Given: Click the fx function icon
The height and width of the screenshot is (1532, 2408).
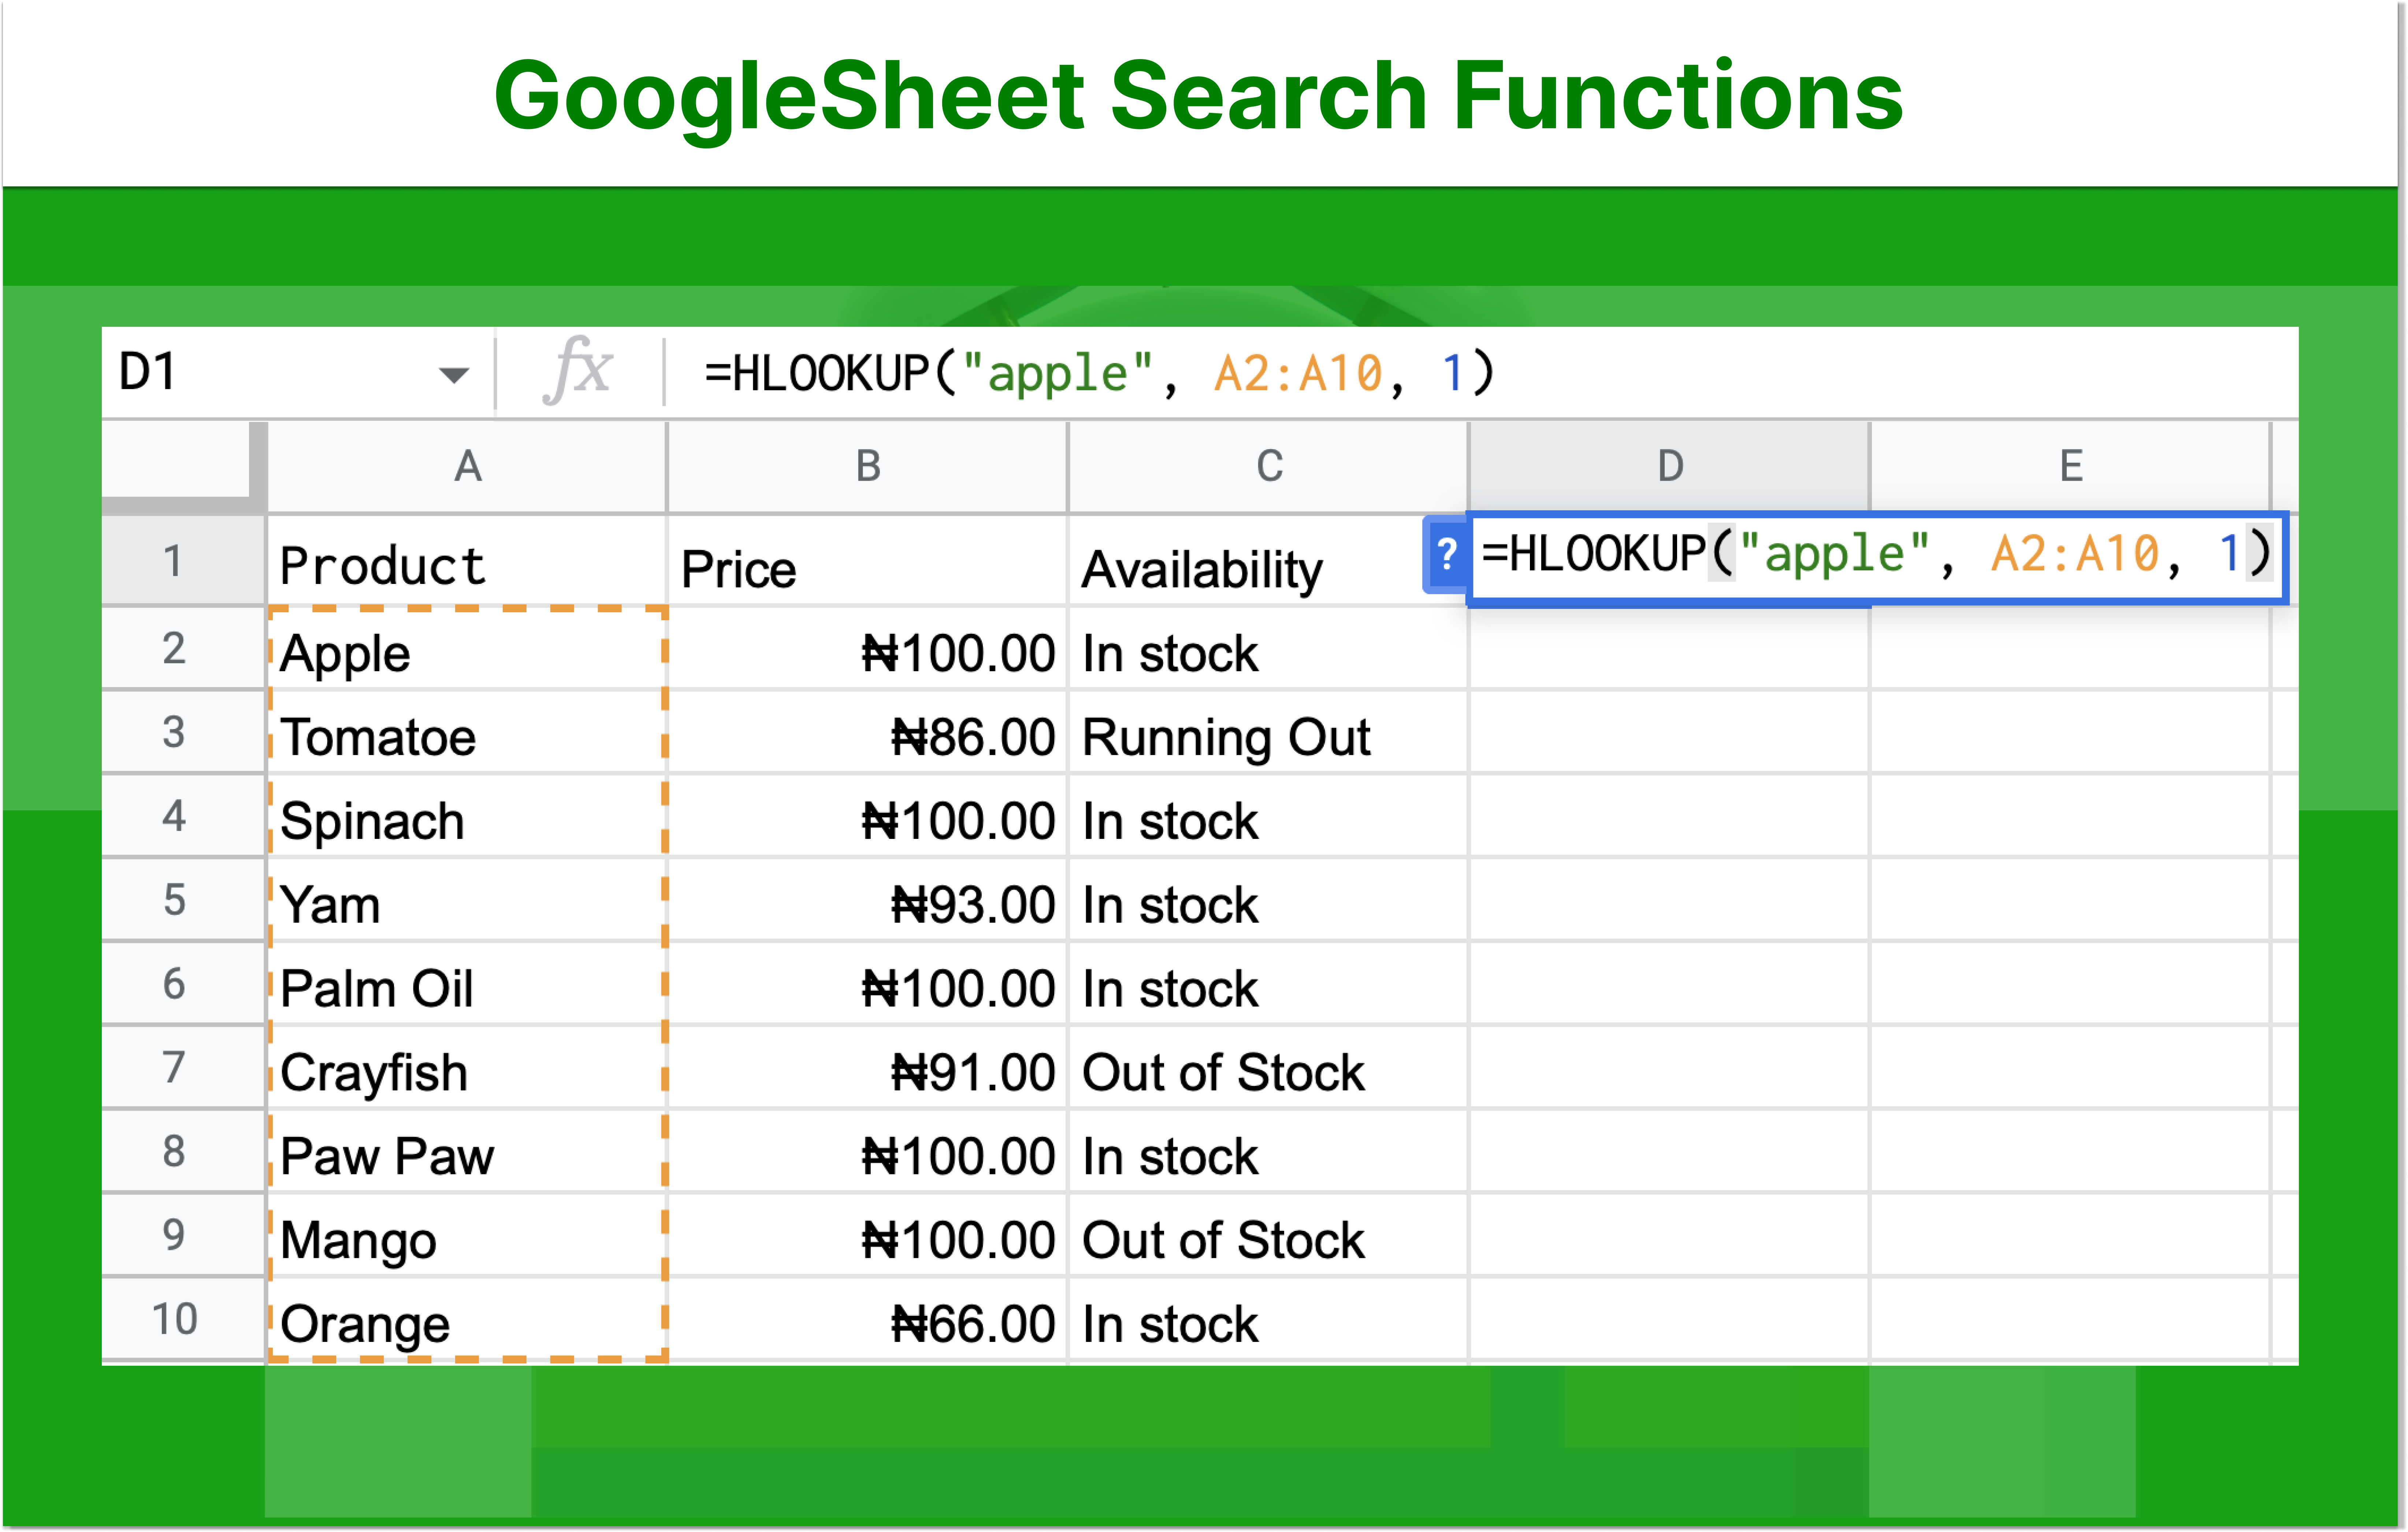Looking at the screenshot, I should pos(578,371).
